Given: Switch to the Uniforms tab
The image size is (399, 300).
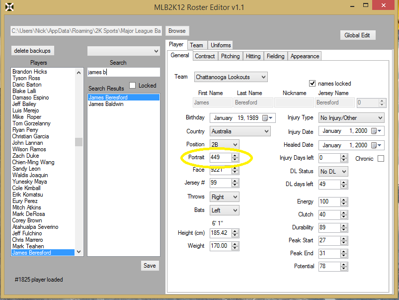Looking at the screenshot, I should click(x=221, y=45).
